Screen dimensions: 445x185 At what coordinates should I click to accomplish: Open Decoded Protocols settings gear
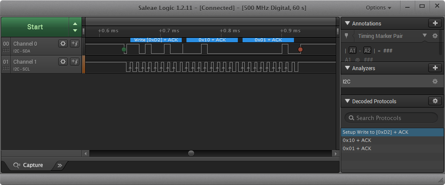(435, 101)
